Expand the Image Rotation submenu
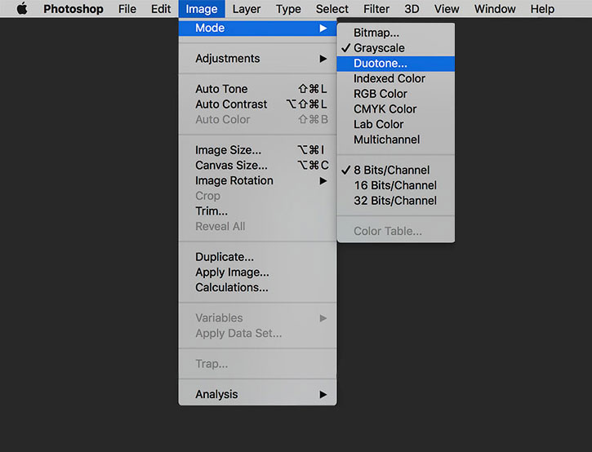The image size is (592, 452). click(x=257, y=181)
